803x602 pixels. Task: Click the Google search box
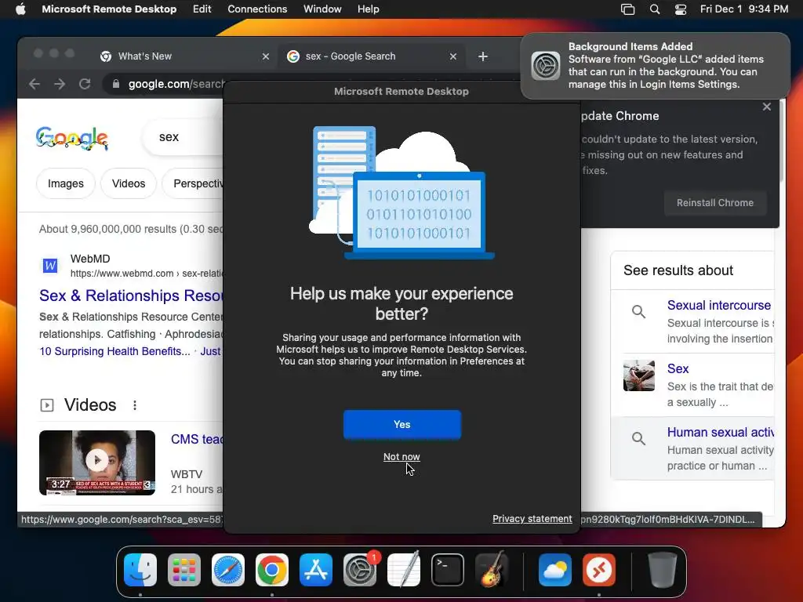(183, 137)
